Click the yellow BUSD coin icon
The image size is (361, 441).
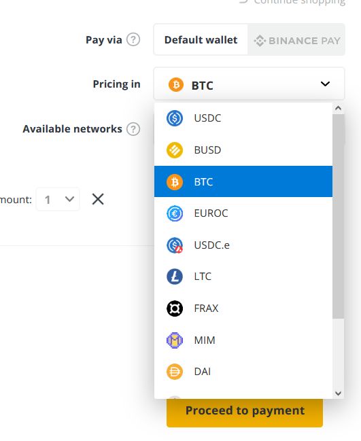click(175, 150)
